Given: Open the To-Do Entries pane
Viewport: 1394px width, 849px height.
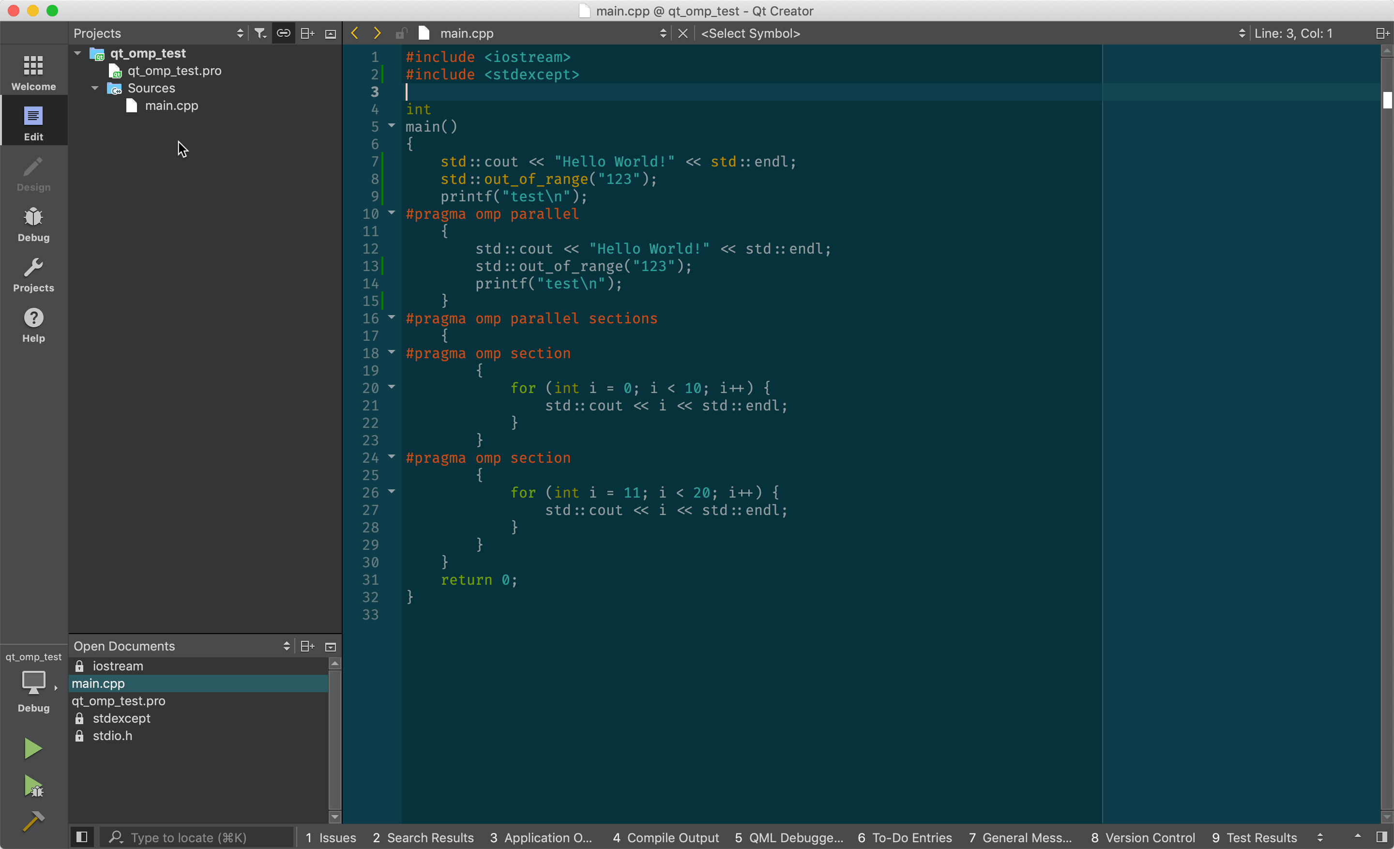Looking at the screenshot, I should point(905,837).
